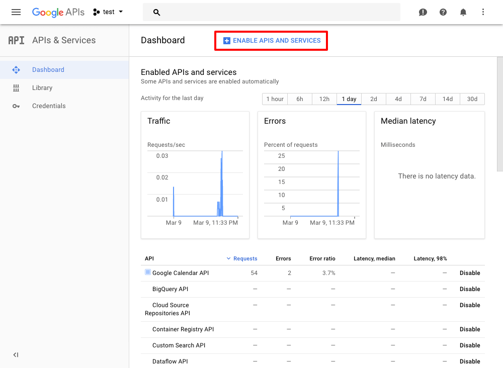
Task: Toggle the Google Calendar API checkbox
Action: point(148,272)
